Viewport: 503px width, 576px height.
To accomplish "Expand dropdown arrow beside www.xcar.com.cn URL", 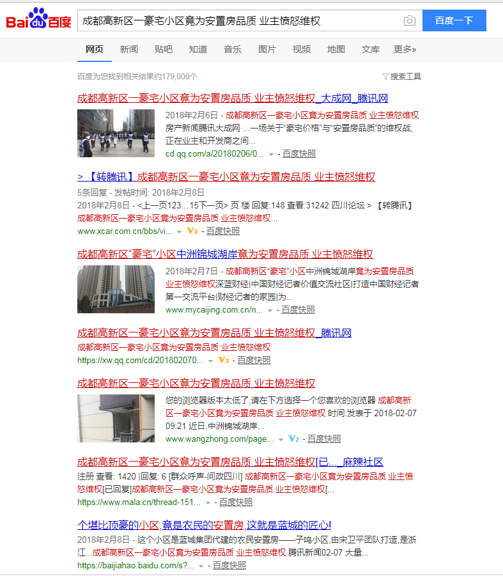I will [179, 232].
